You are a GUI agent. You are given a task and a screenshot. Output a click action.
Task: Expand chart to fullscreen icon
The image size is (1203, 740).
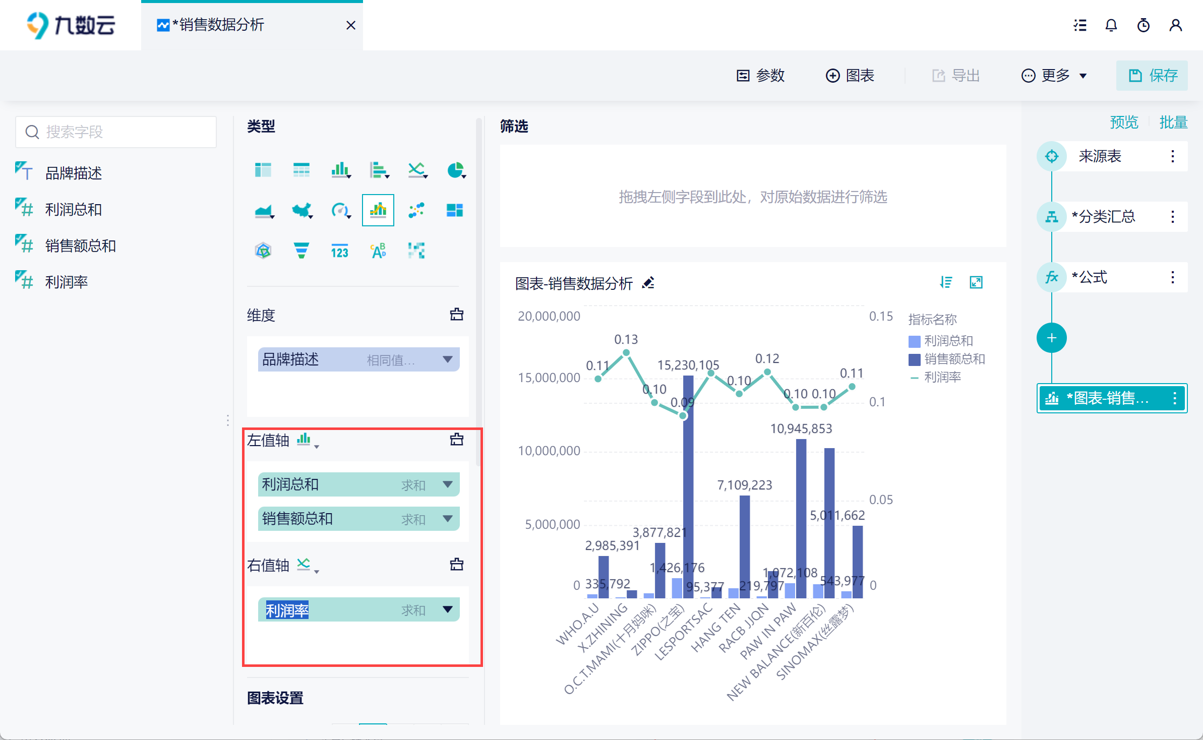[x=976, y=282]
